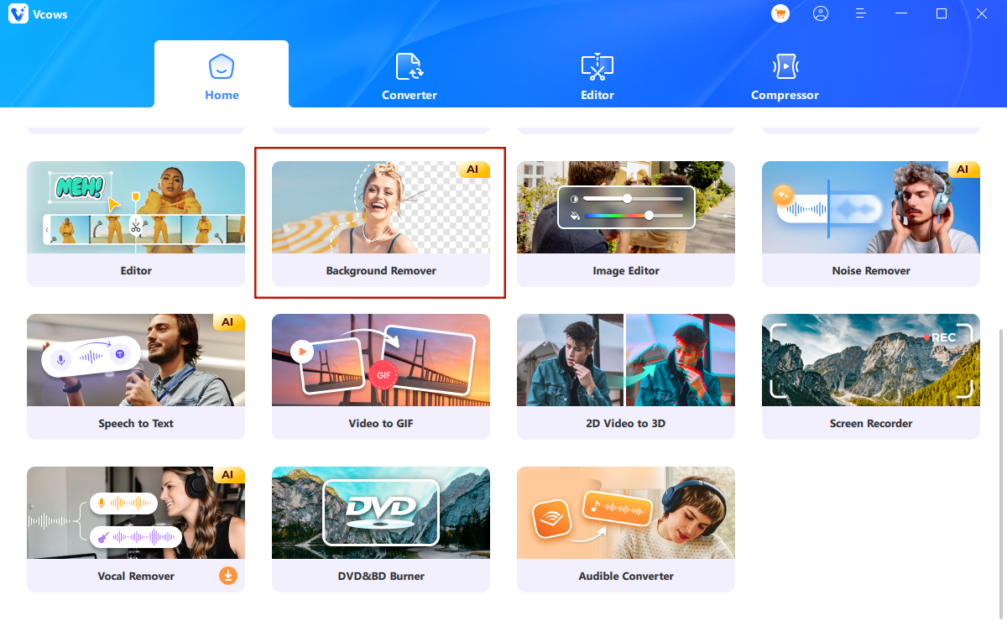Screen dimensions: 1007x621
Task: Click the Audible Converter label
Action: coord(626,577)
